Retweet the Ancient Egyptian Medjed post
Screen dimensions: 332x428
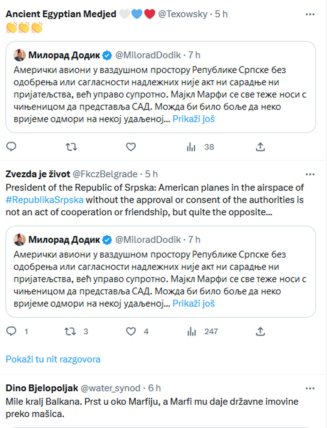click(71, 147)
